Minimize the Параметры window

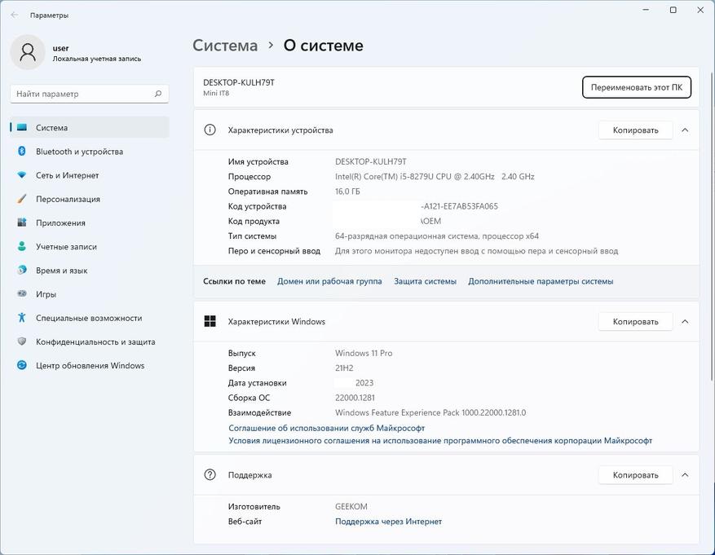click(646, 10)
